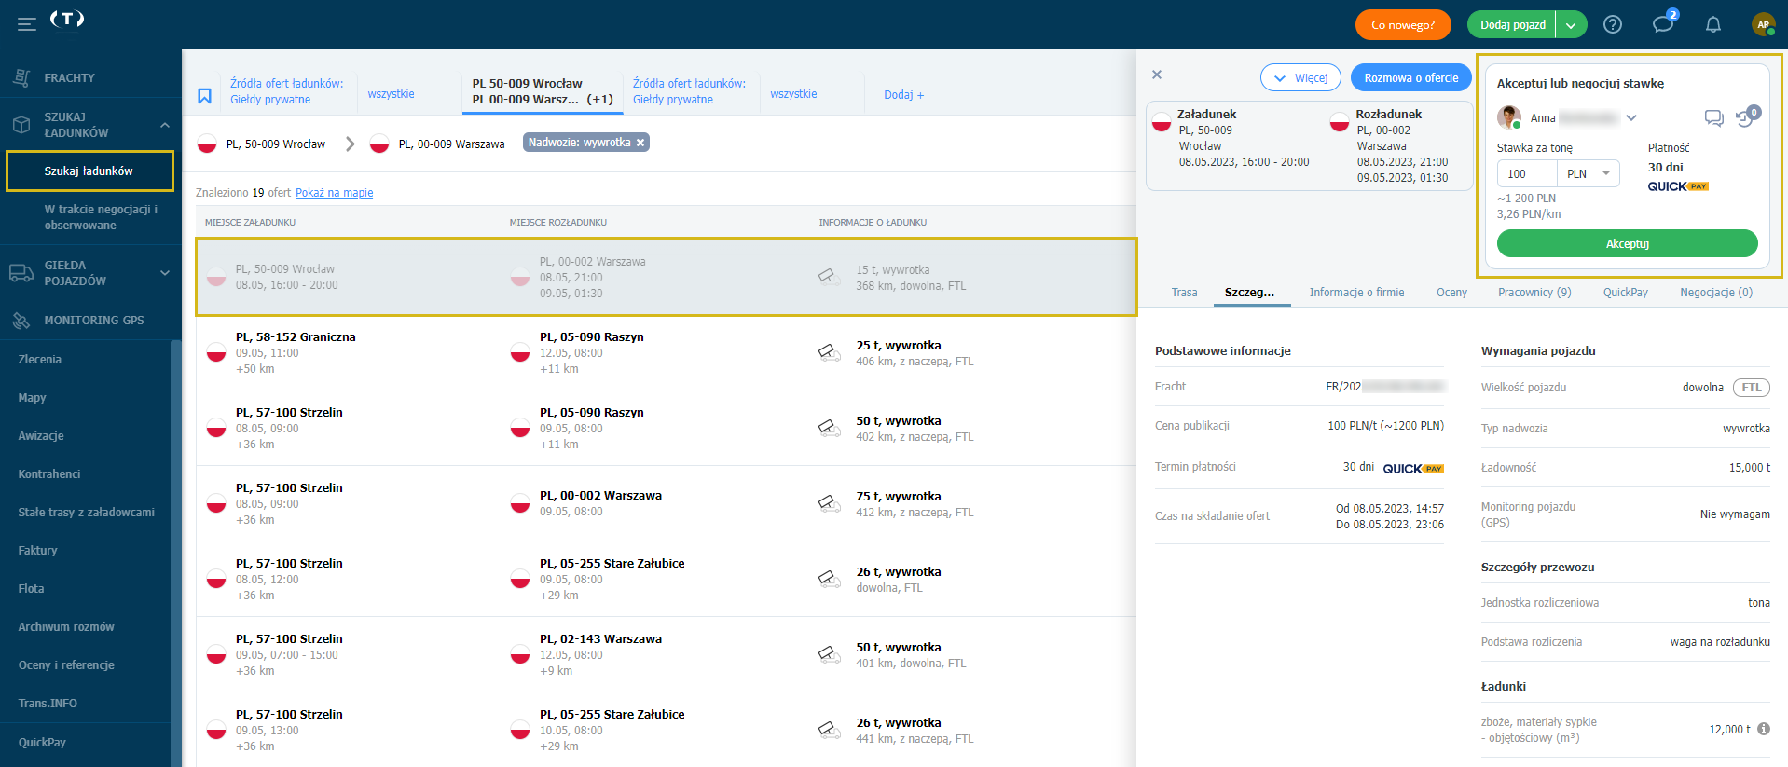Click tipper truck icon in 75 t row
The height and width of the screenshot is (767, 1788).
[830, 504]
